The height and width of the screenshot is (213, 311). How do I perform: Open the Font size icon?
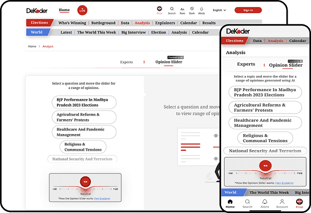182,9
